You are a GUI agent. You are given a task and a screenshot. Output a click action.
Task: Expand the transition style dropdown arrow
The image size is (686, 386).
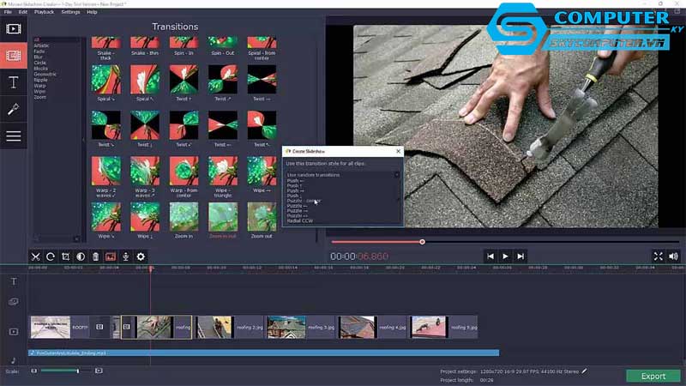point(397,175)
